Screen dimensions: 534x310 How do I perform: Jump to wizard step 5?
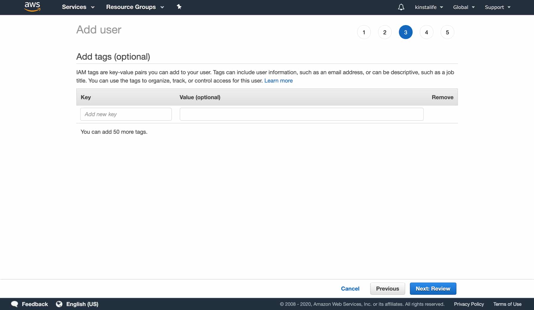tap(447, 32)
